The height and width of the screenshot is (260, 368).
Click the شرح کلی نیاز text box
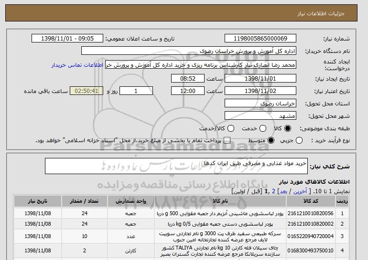(176, 166)
